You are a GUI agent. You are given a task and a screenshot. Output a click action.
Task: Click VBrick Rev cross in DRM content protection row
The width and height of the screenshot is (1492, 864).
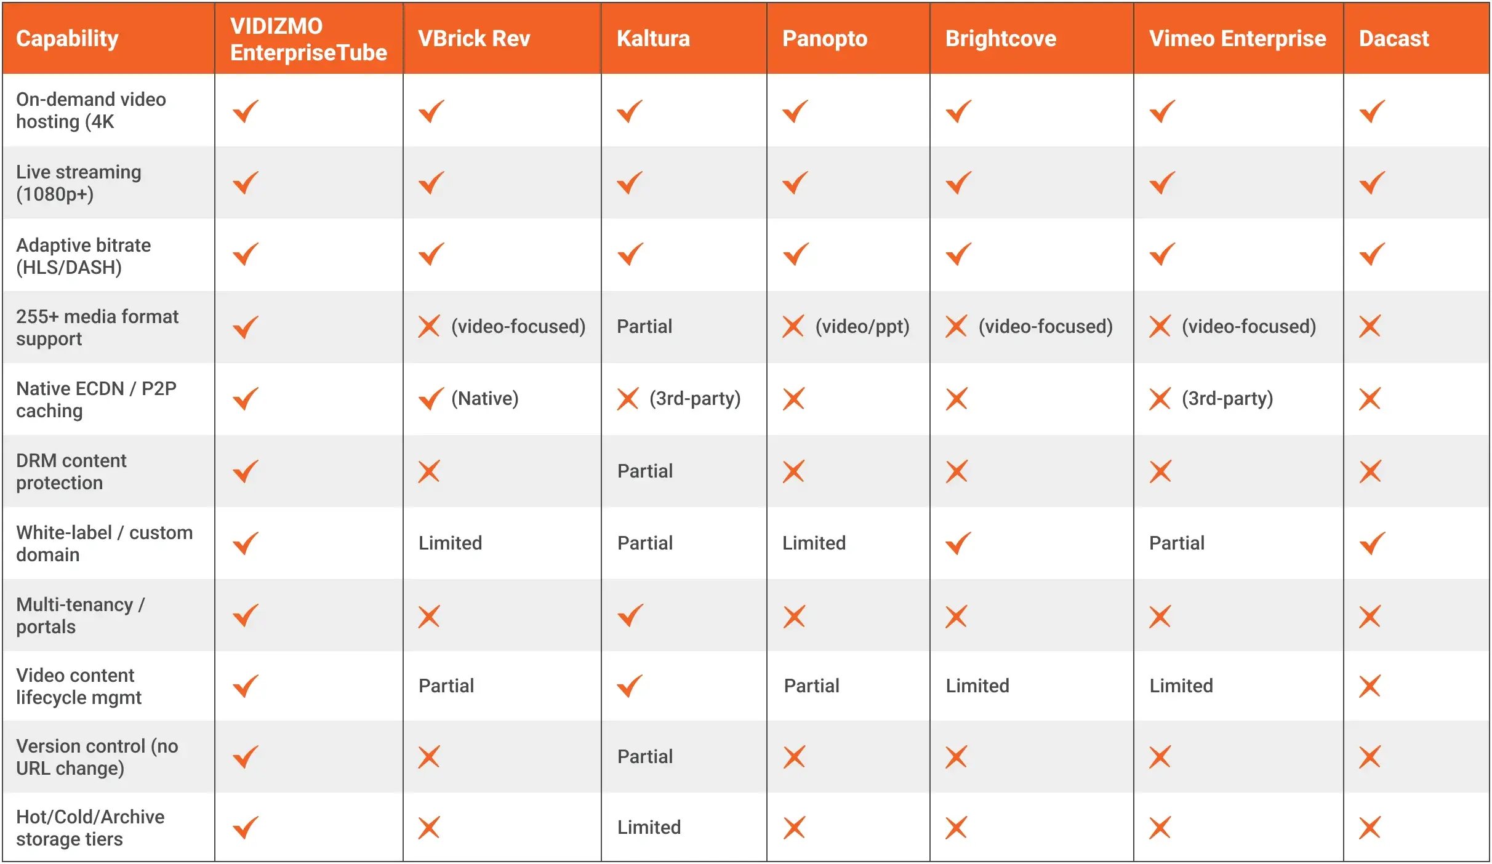point(429,471)
